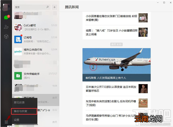Click the plus button to start chat
Image resolution: width=173 pixels, height=127 pixels.
[54, 7]
